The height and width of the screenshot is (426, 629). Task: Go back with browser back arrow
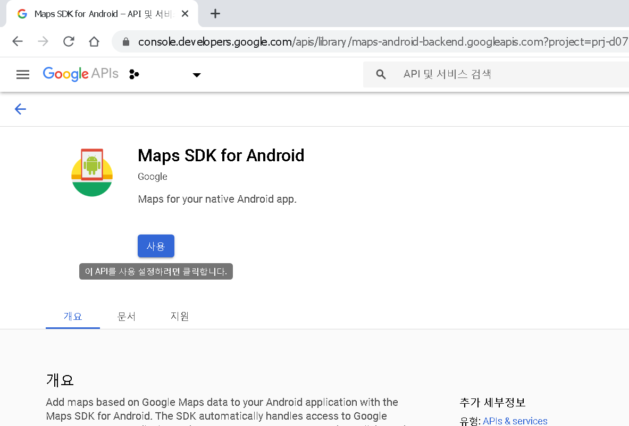18,41
